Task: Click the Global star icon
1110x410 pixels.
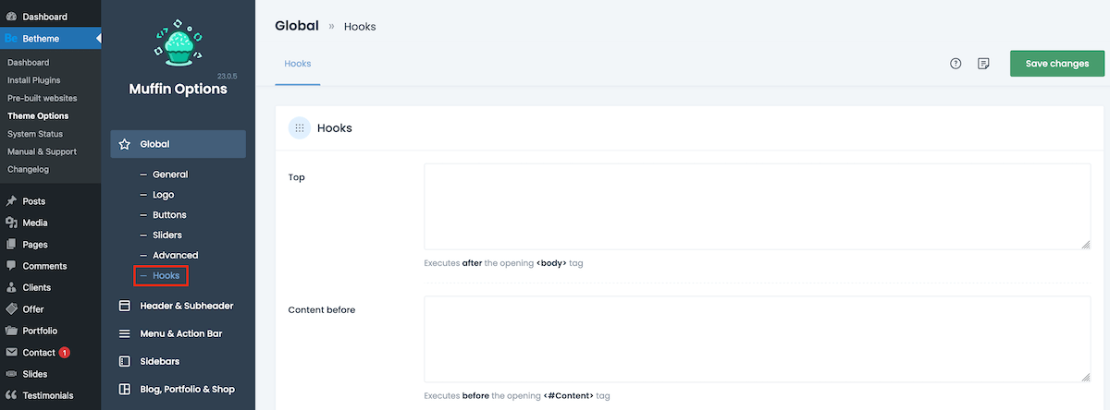Action: [124, 144]
